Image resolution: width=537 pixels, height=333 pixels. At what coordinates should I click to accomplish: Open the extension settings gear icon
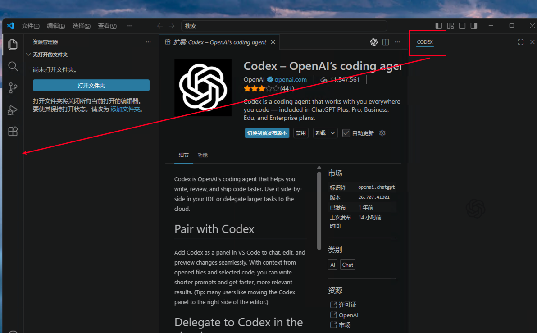(x=382, y=133)
